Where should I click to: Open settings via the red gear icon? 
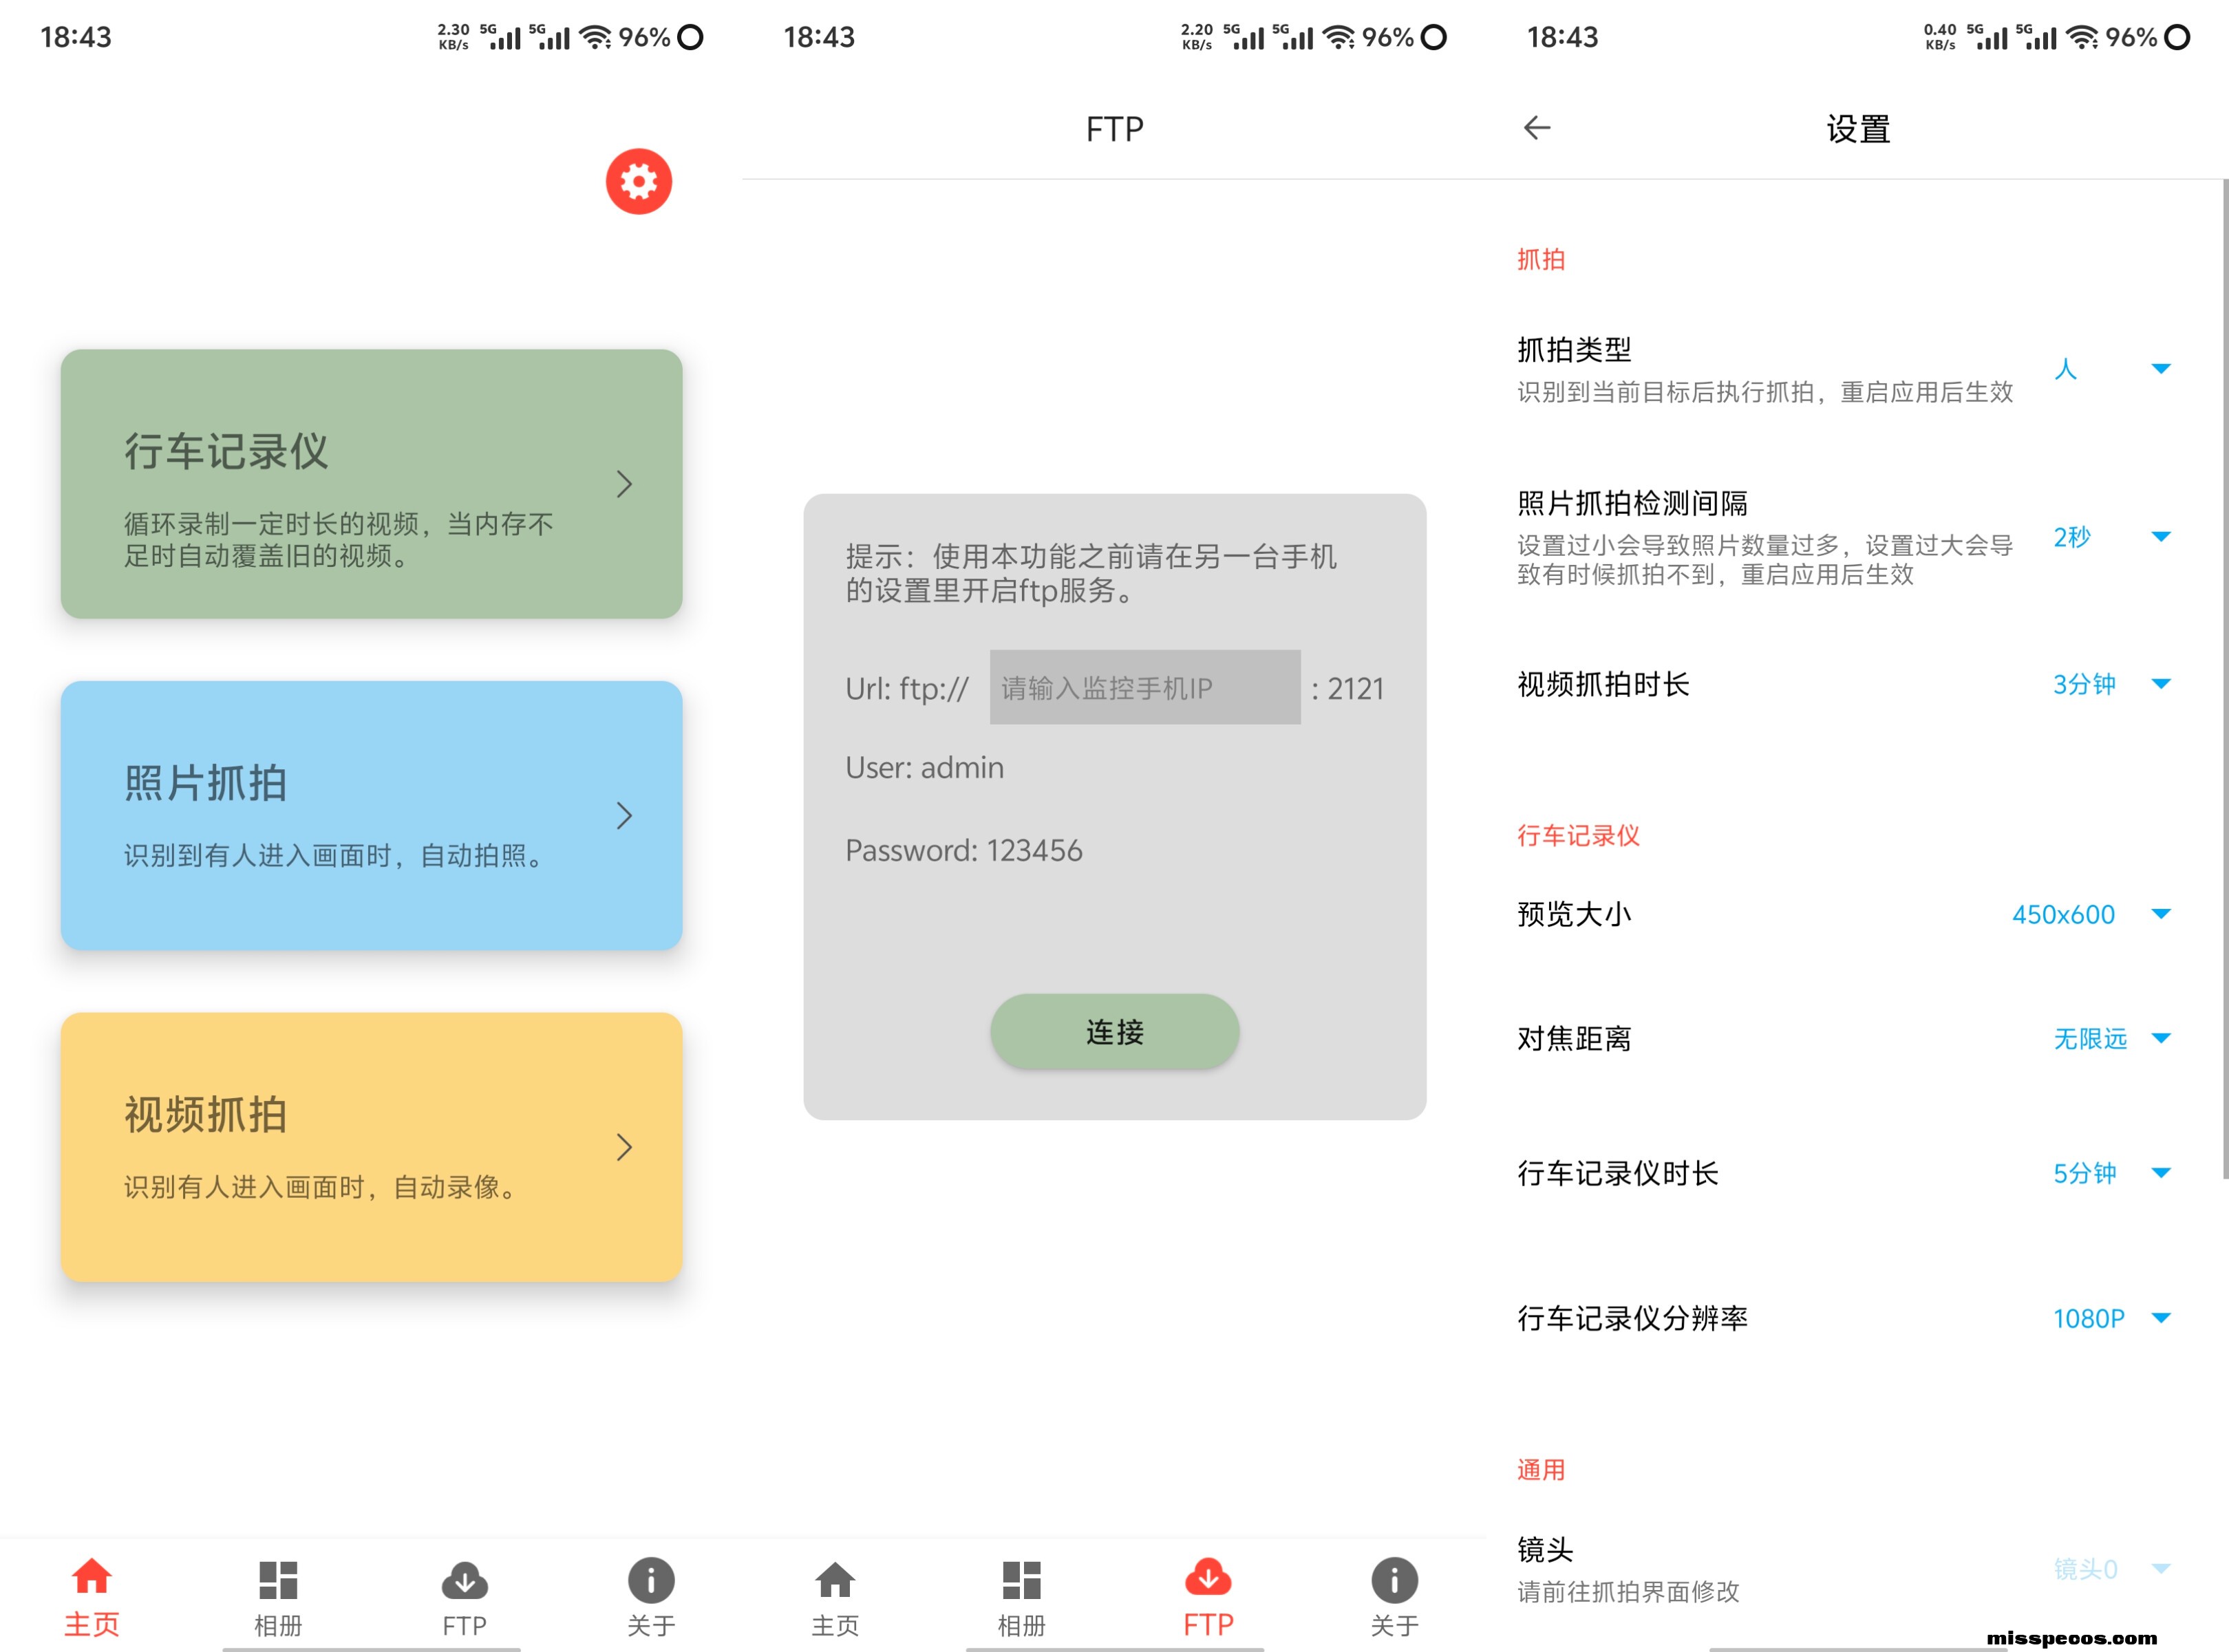click(x=638, y=181)
